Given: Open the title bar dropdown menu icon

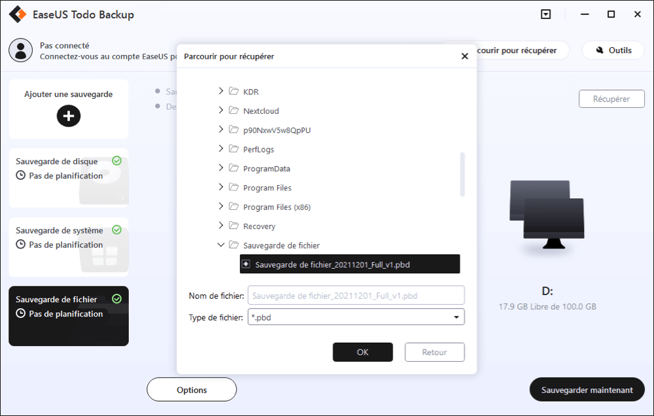Looking at the screenshot, I should click(545, 14).
